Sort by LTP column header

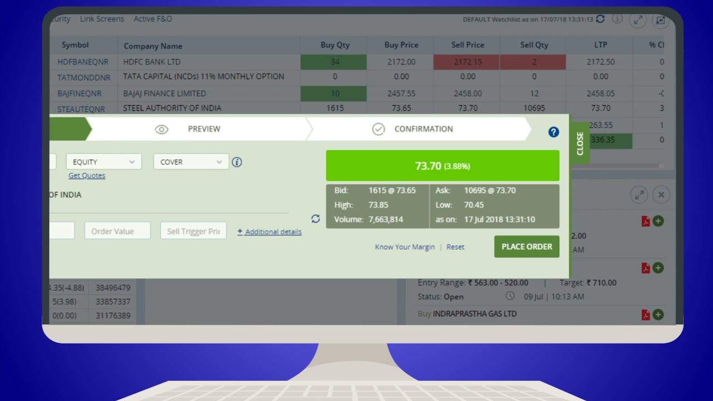pyautogui.click(x=600, y=45)
